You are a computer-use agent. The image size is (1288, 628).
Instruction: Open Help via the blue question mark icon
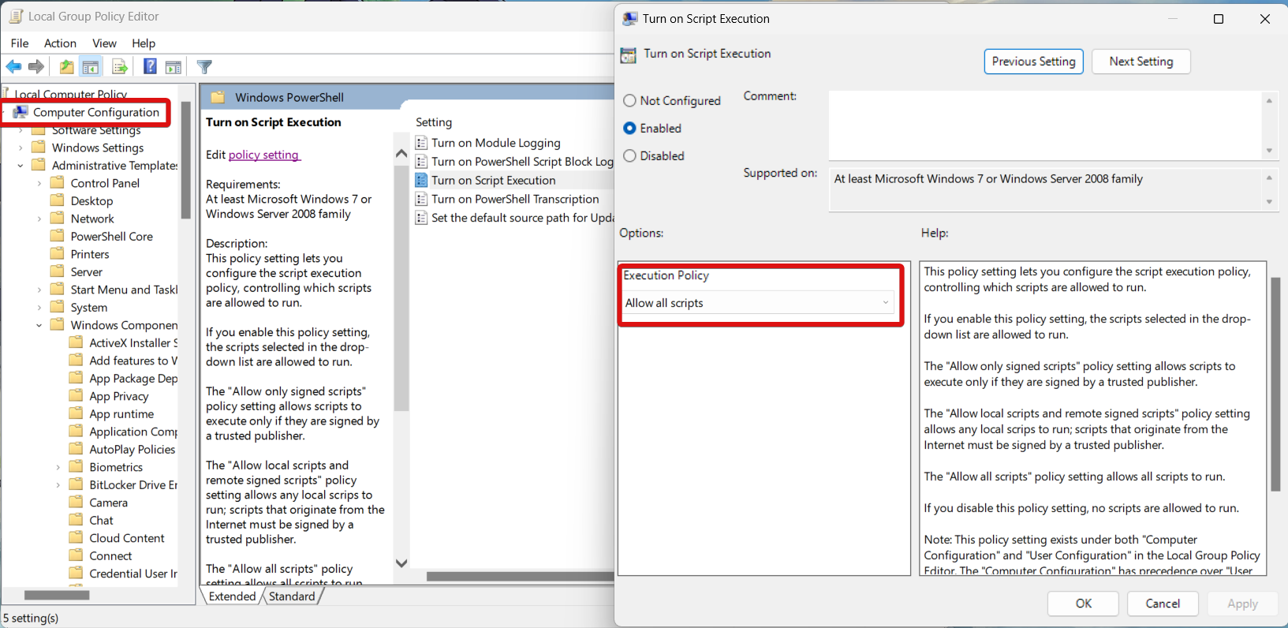(150, 67)
